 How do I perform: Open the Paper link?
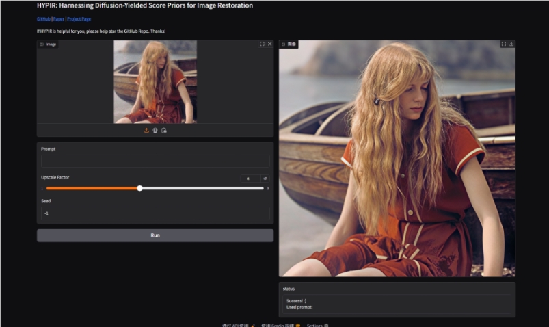coord(59,19)
